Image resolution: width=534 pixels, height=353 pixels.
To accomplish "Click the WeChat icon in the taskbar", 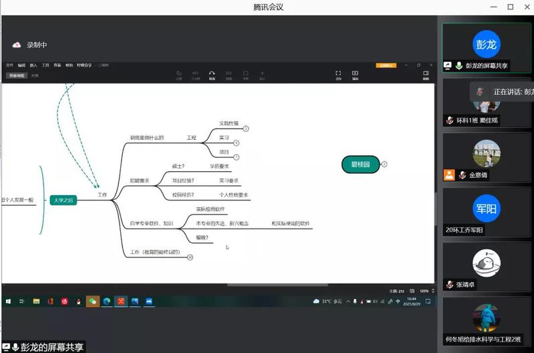I will [92, 302].
